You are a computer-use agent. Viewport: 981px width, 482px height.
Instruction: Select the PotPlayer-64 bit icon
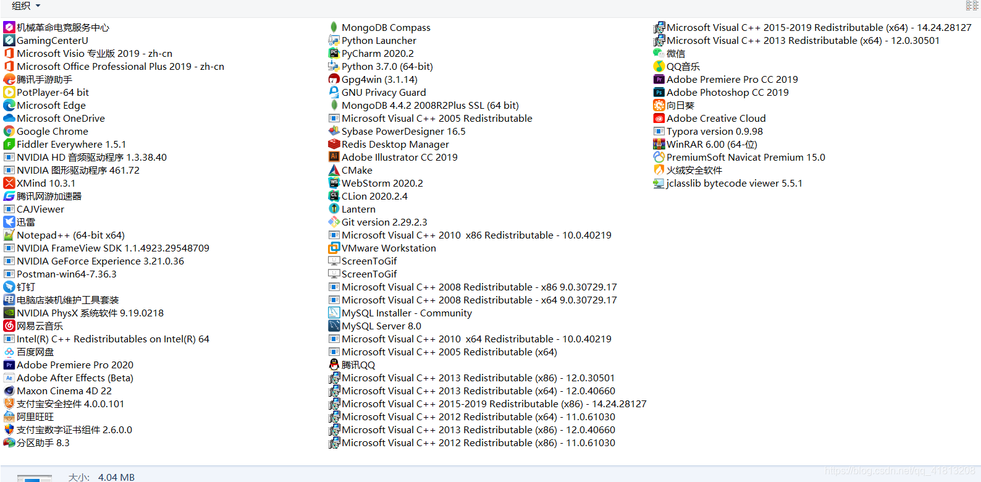9,92
